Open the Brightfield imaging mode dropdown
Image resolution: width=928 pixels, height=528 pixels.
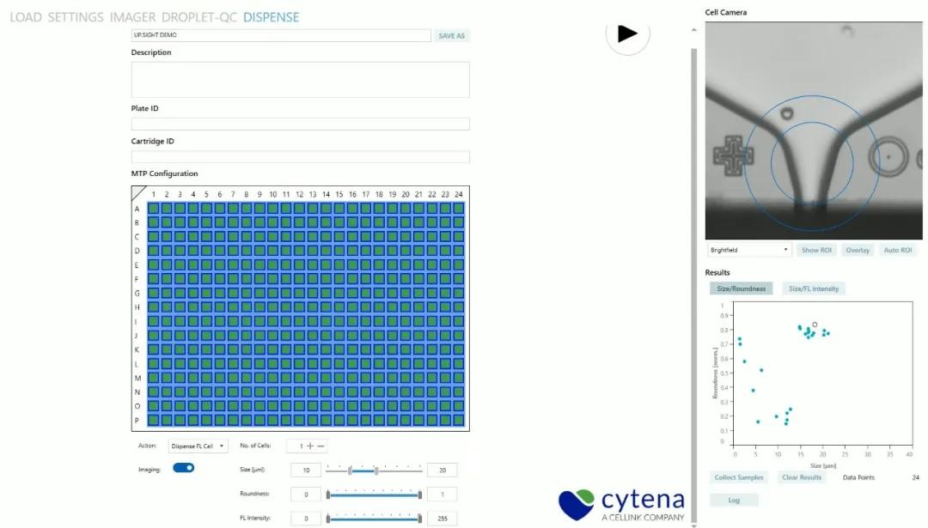click(748, 250)
